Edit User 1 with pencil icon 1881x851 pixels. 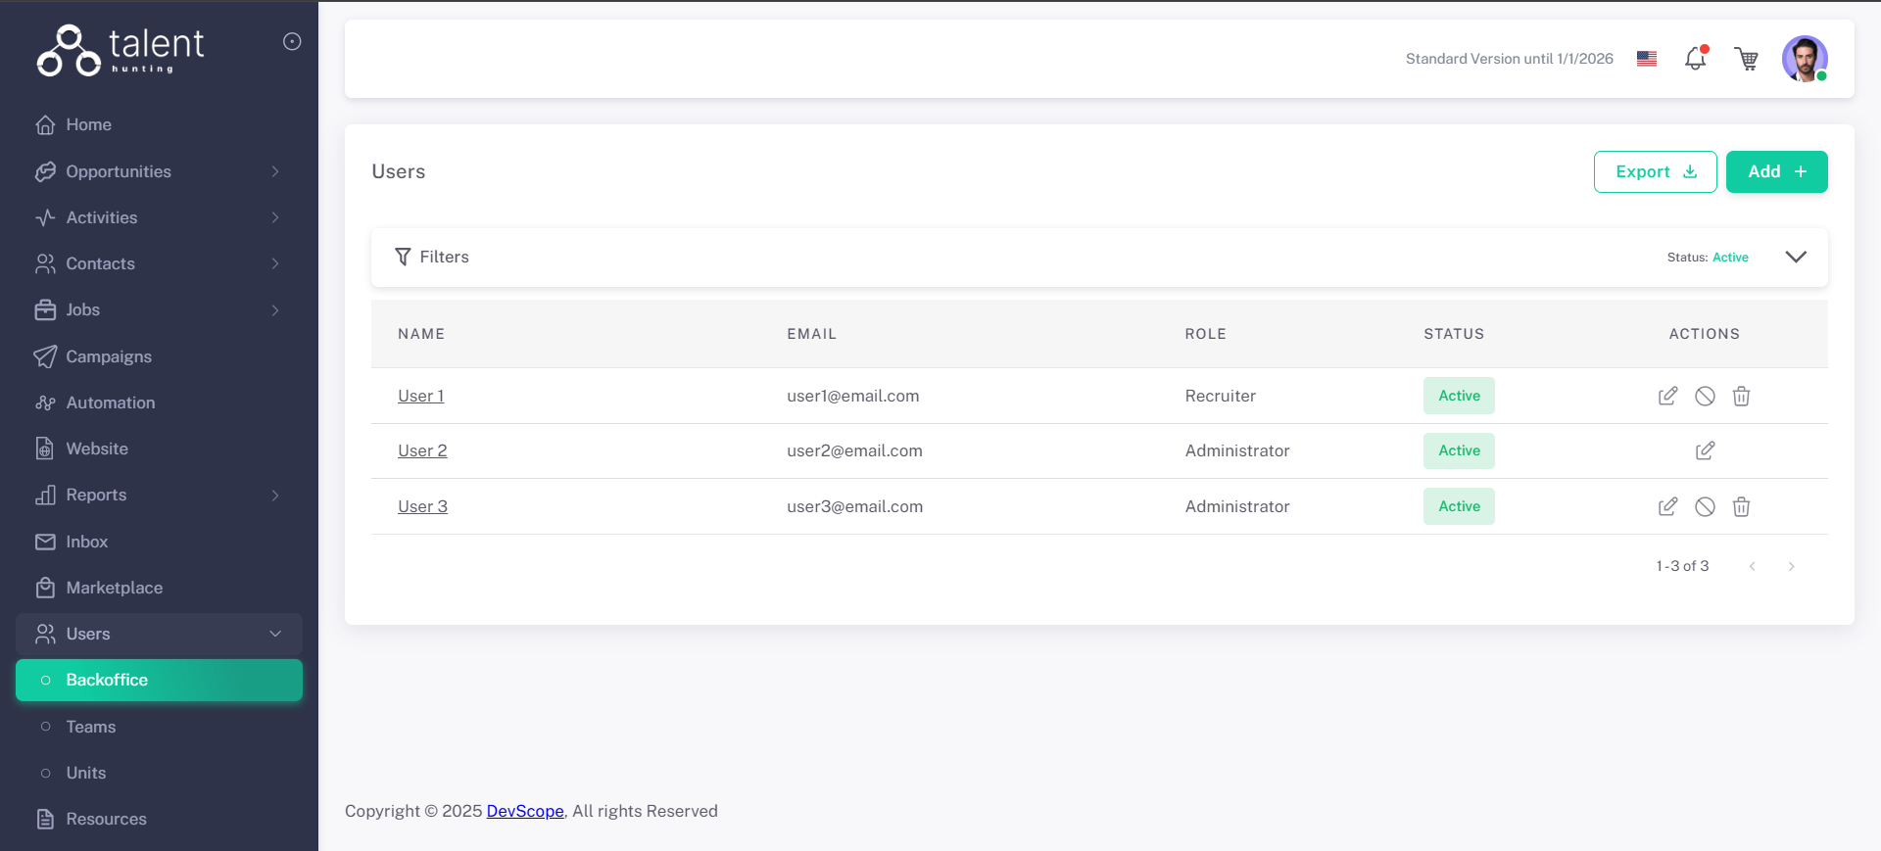[1667, 396]
